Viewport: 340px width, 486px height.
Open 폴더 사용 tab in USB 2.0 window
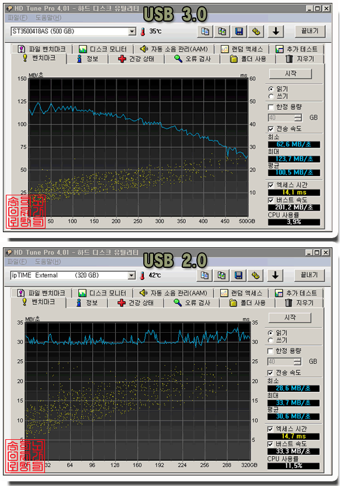[x=248, y=303]
